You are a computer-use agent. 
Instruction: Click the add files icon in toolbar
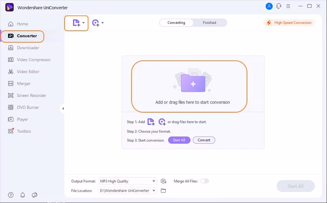click(x=76, y=23)
